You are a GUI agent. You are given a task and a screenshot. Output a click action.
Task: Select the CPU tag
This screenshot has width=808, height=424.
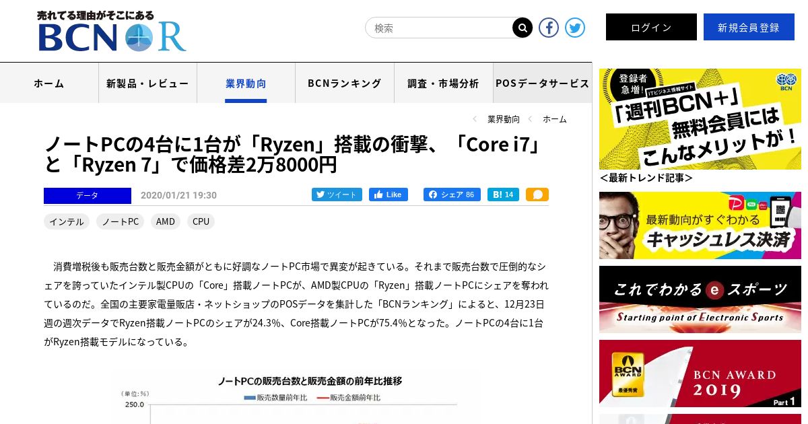[x=201, y=221]
